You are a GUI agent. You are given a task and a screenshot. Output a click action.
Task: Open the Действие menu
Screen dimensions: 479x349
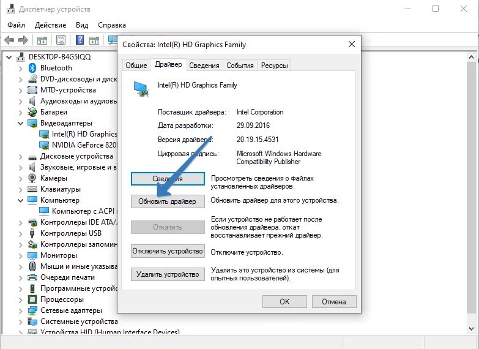[50, 24]
